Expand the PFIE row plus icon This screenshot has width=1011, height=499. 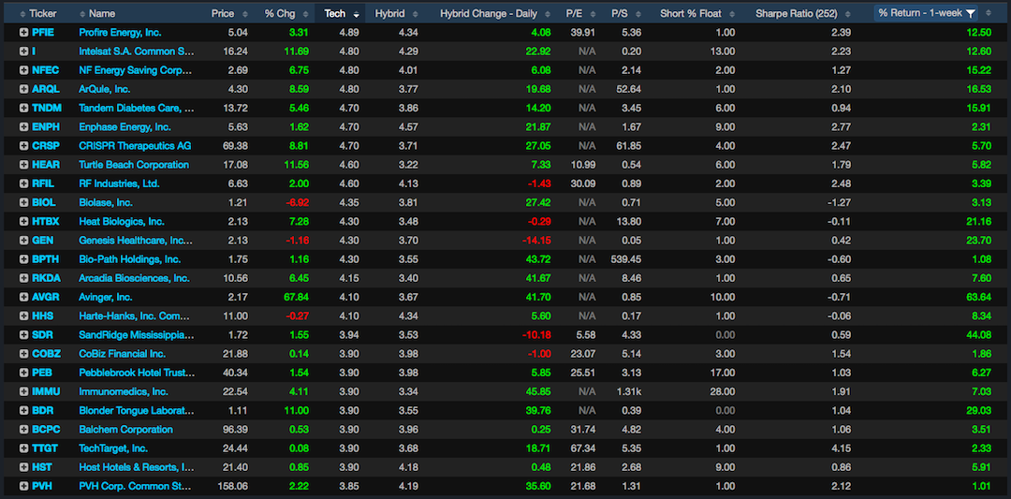pyautogui.click(x=23, y=32)
